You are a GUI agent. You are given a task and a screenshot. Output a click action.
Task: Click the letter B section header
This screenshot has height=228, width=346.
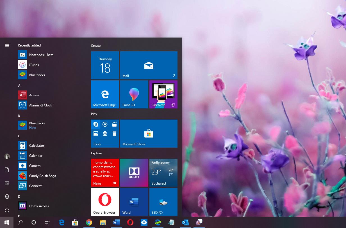(x=19, y=116)
